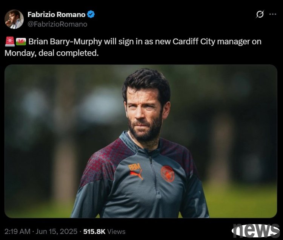Click the news watermark logo
Image resolution: width=283 pixels, height=240 pixels.
click(255, 231)
